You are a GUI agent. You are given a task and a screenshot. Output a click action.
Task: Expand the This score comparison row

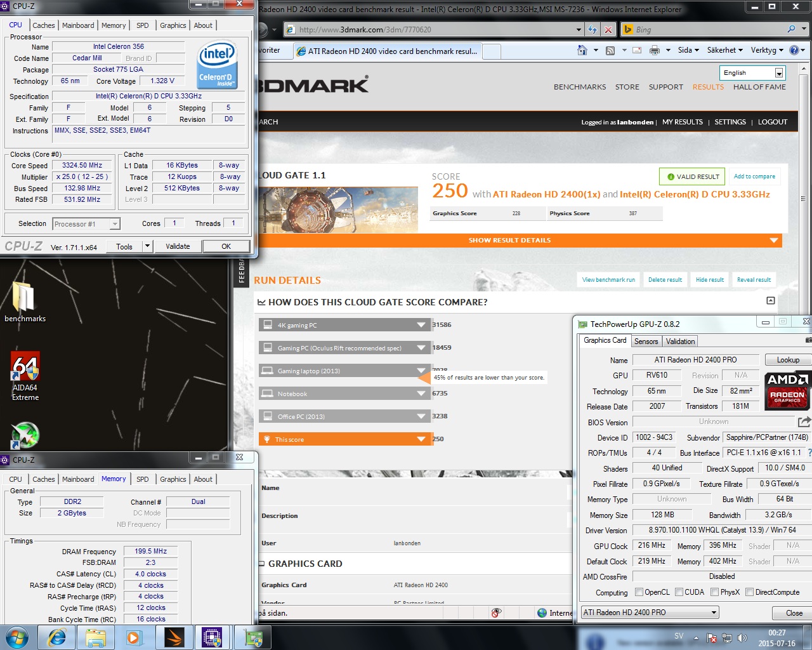pyautogui.click(x=421, y=439)
